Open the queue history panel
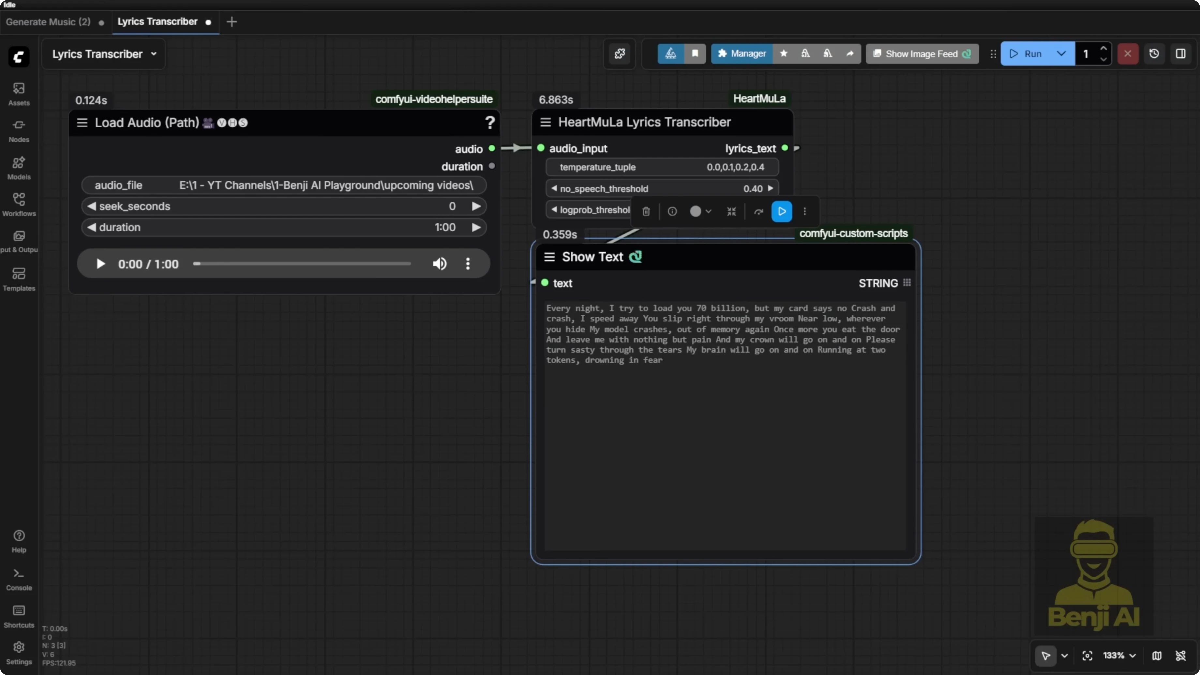The image size is (1200, 675). pyautogui.click(x=1154, y=53)
